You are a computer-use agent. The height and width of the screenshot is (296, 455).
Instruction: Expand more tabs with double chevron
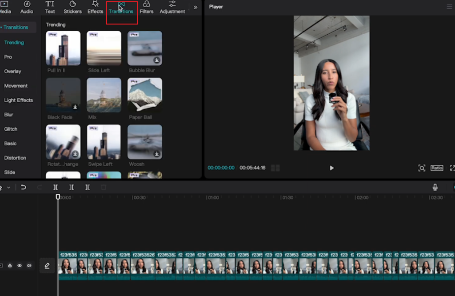point(196,7)
